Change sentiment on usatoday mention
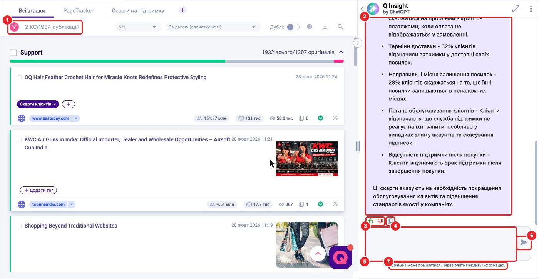539x279 pixels. click(x=322, y=118)
